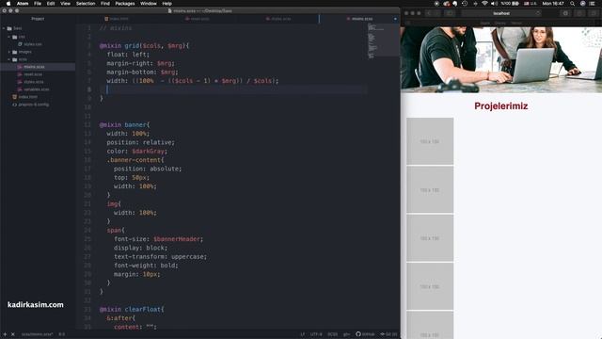Collapse the css folder in tree
602x339 pixels.
8,37
